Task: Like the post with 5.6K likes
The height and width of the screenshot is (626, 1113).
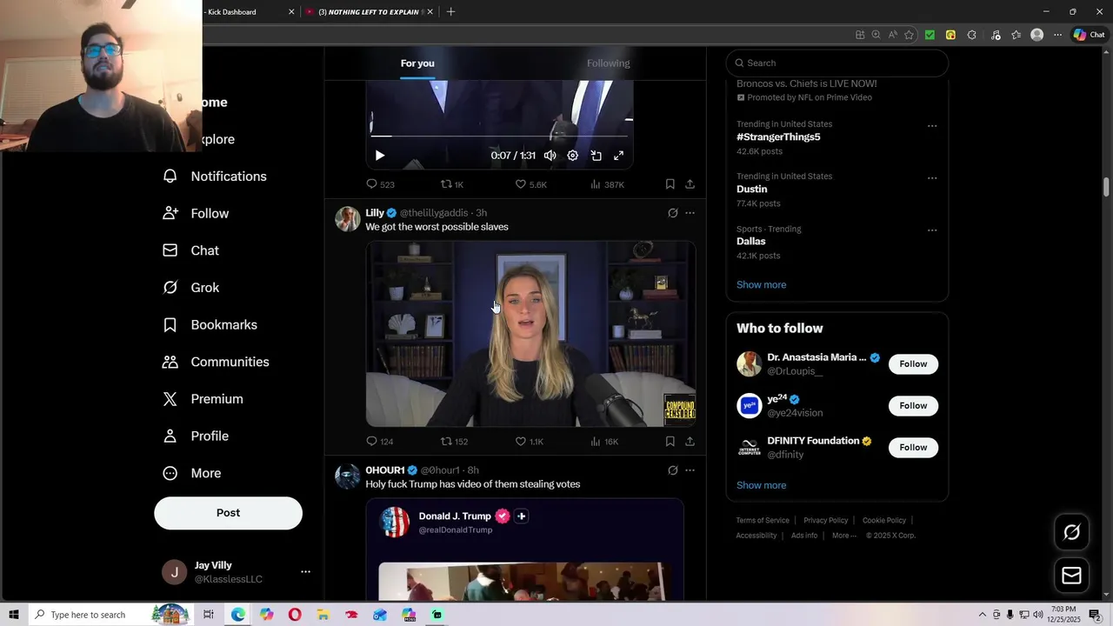Action: coord(530,184)
